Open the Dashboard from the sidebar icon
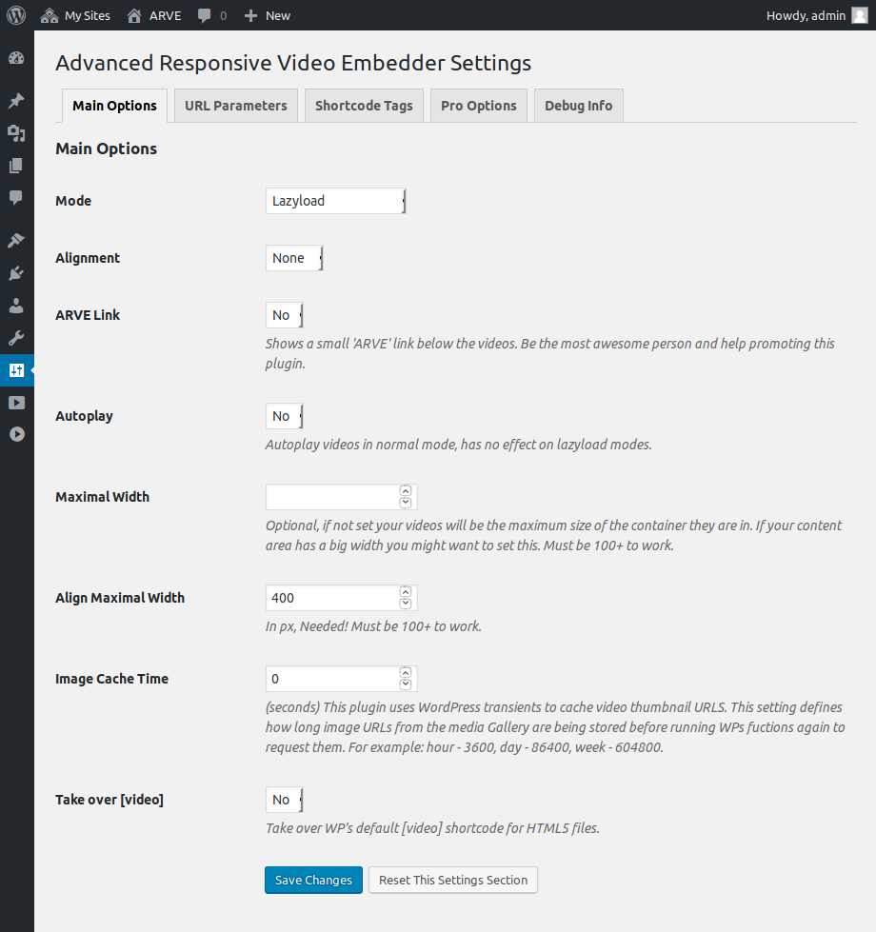The image size is (876, 932). (16, 58)
